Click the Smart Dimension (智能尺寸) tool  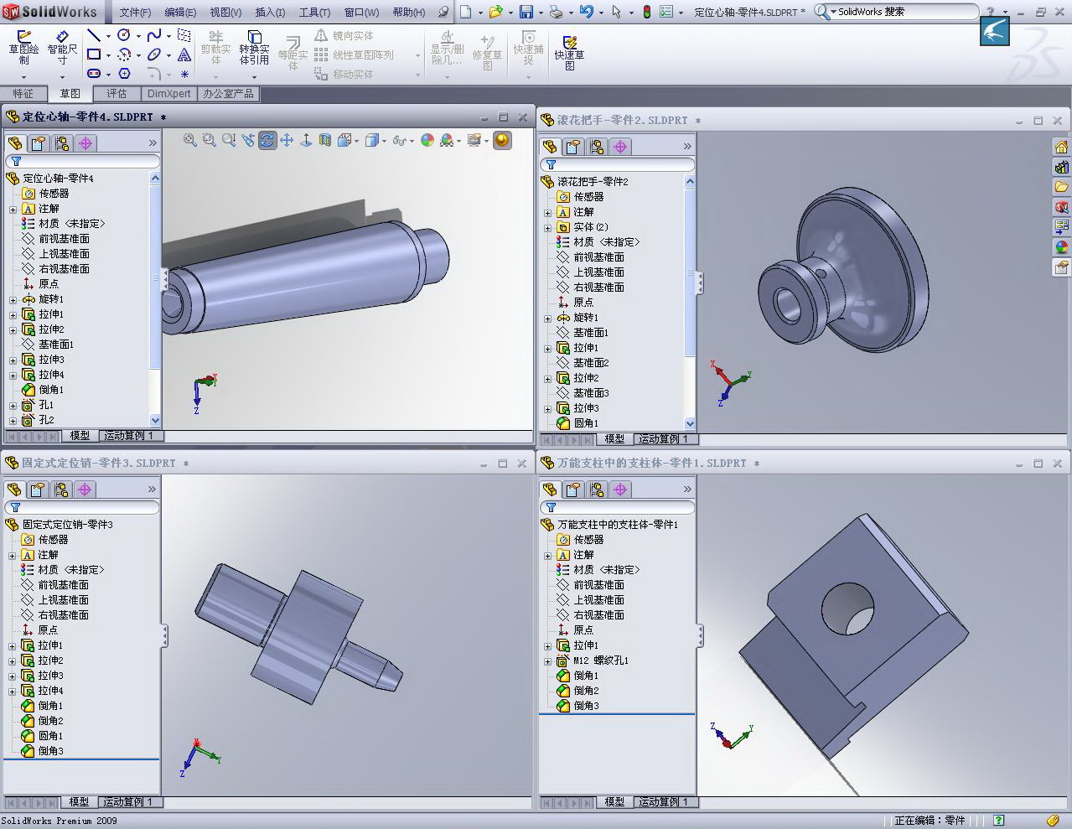coord(62,49)
